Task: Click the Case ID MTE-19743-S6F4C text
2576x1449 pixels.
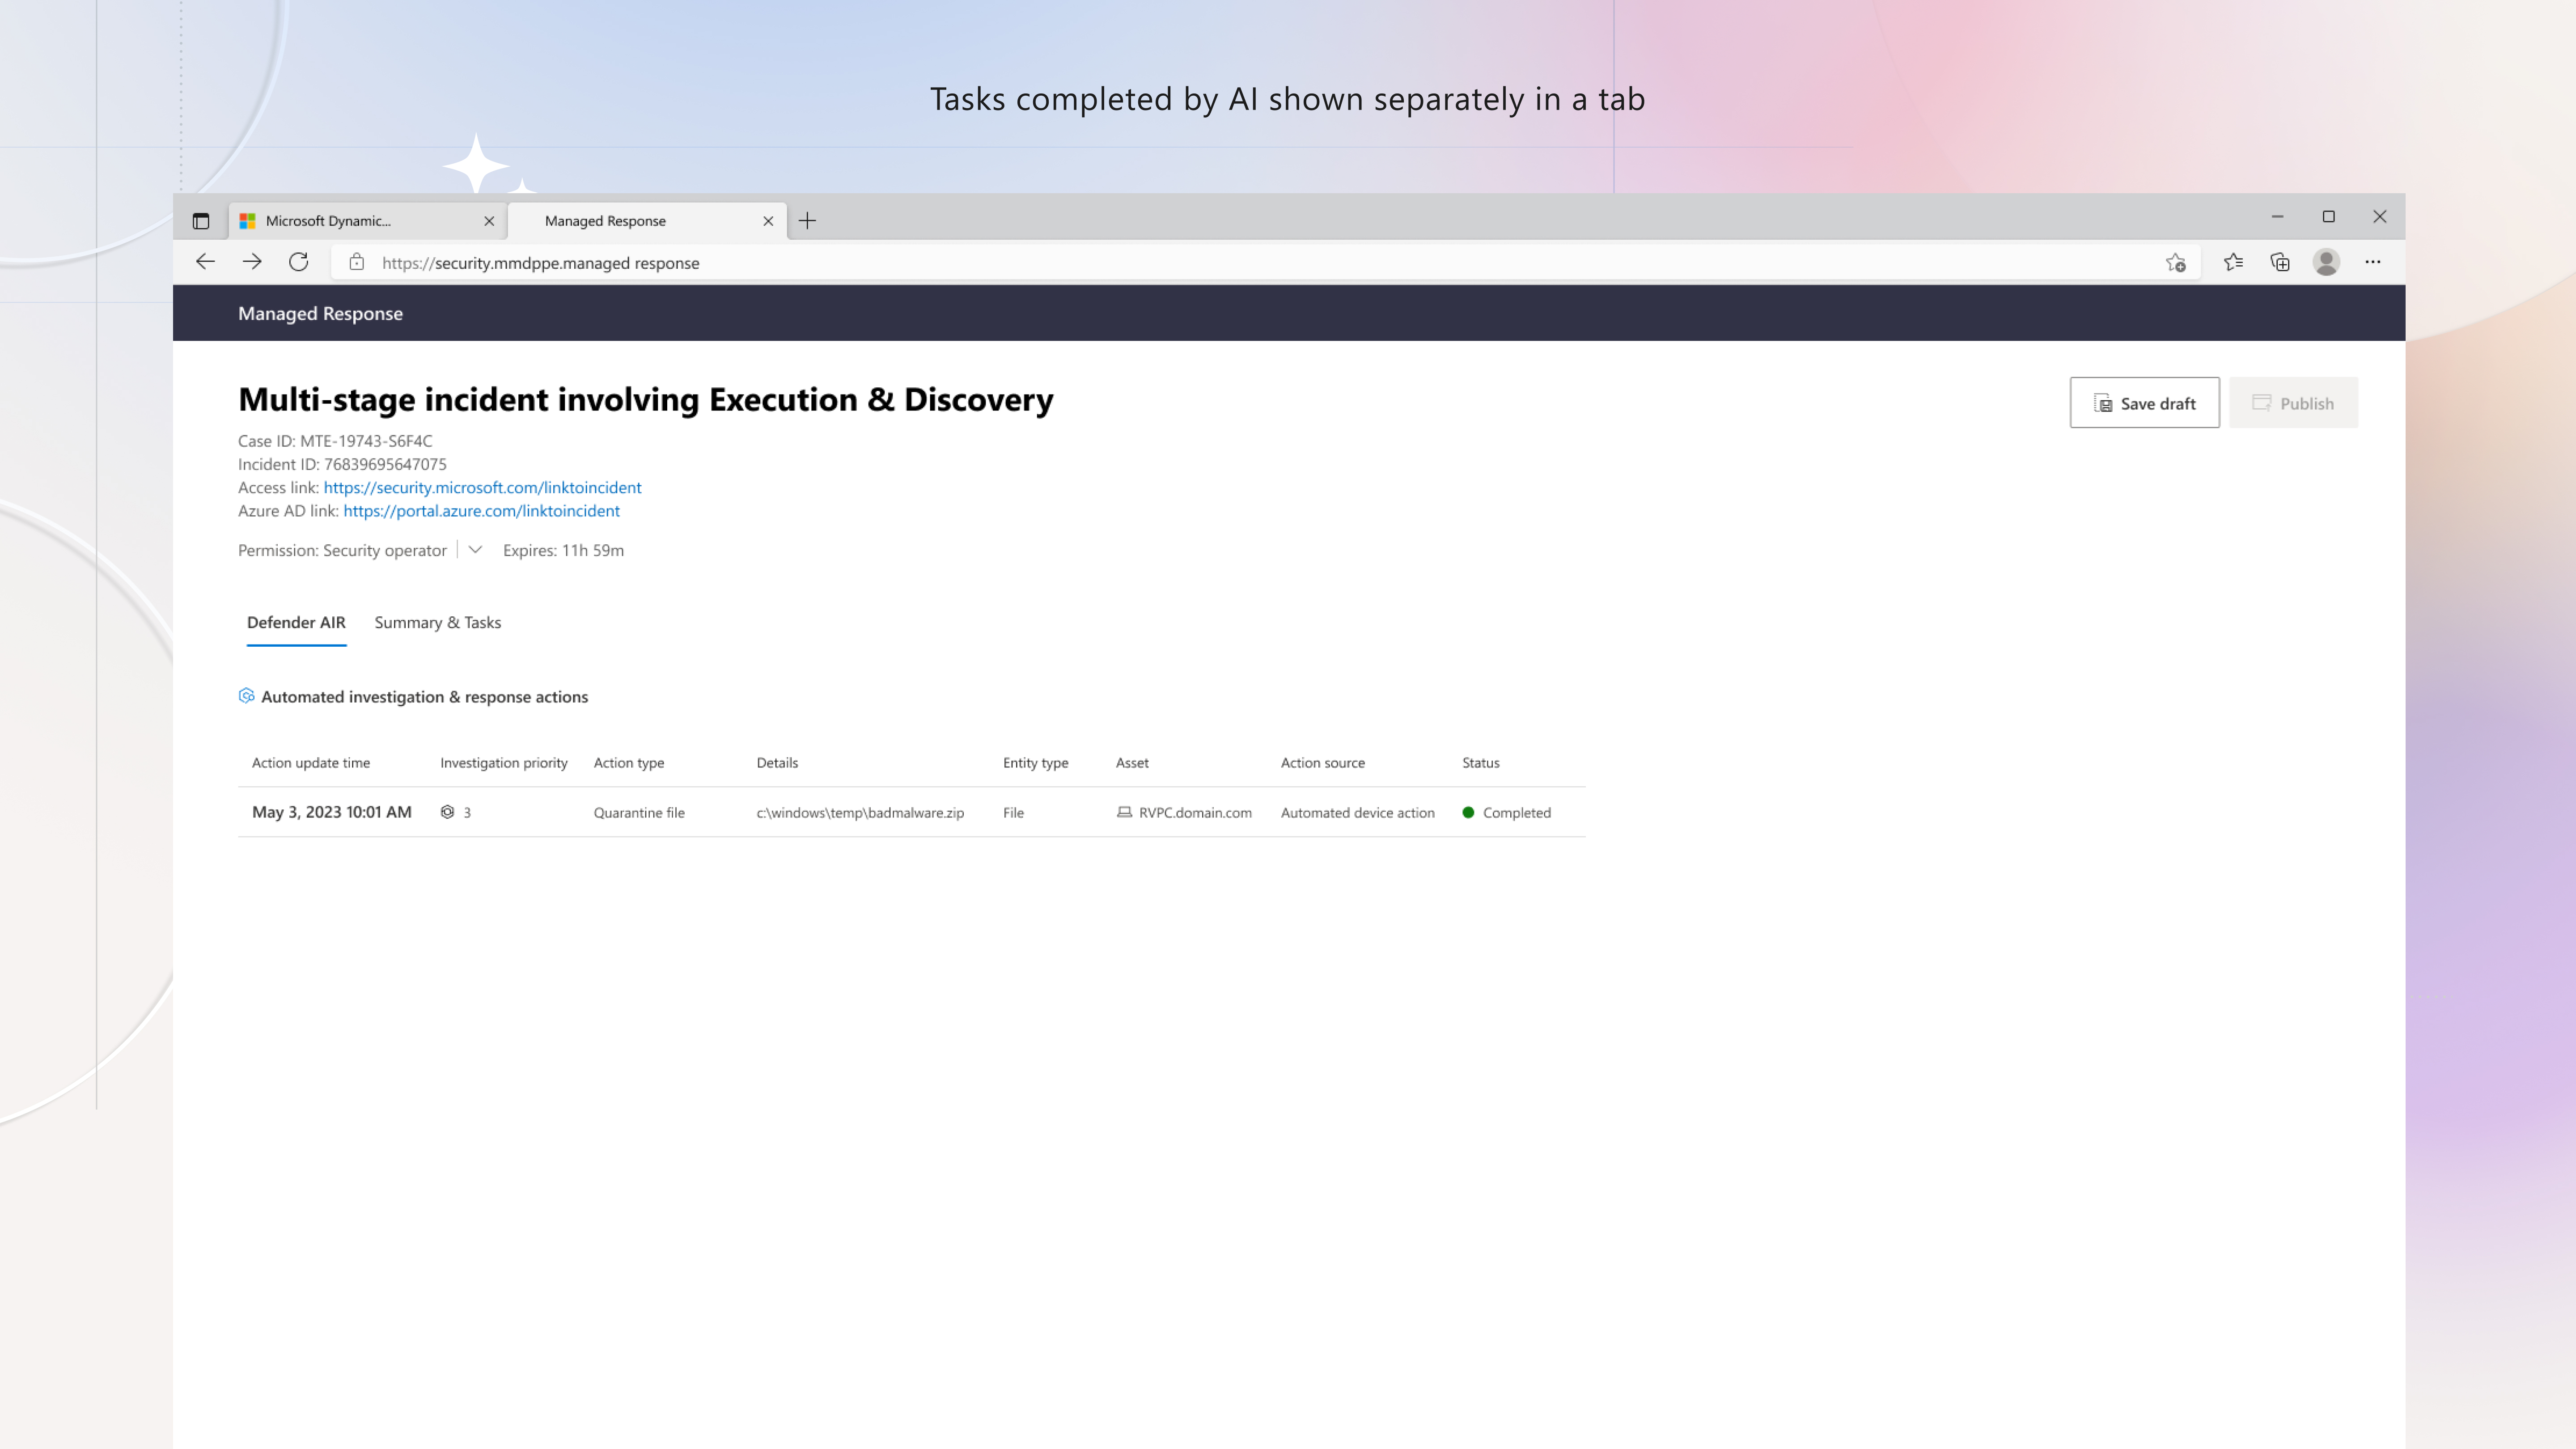Action: [x=335, y=440]
